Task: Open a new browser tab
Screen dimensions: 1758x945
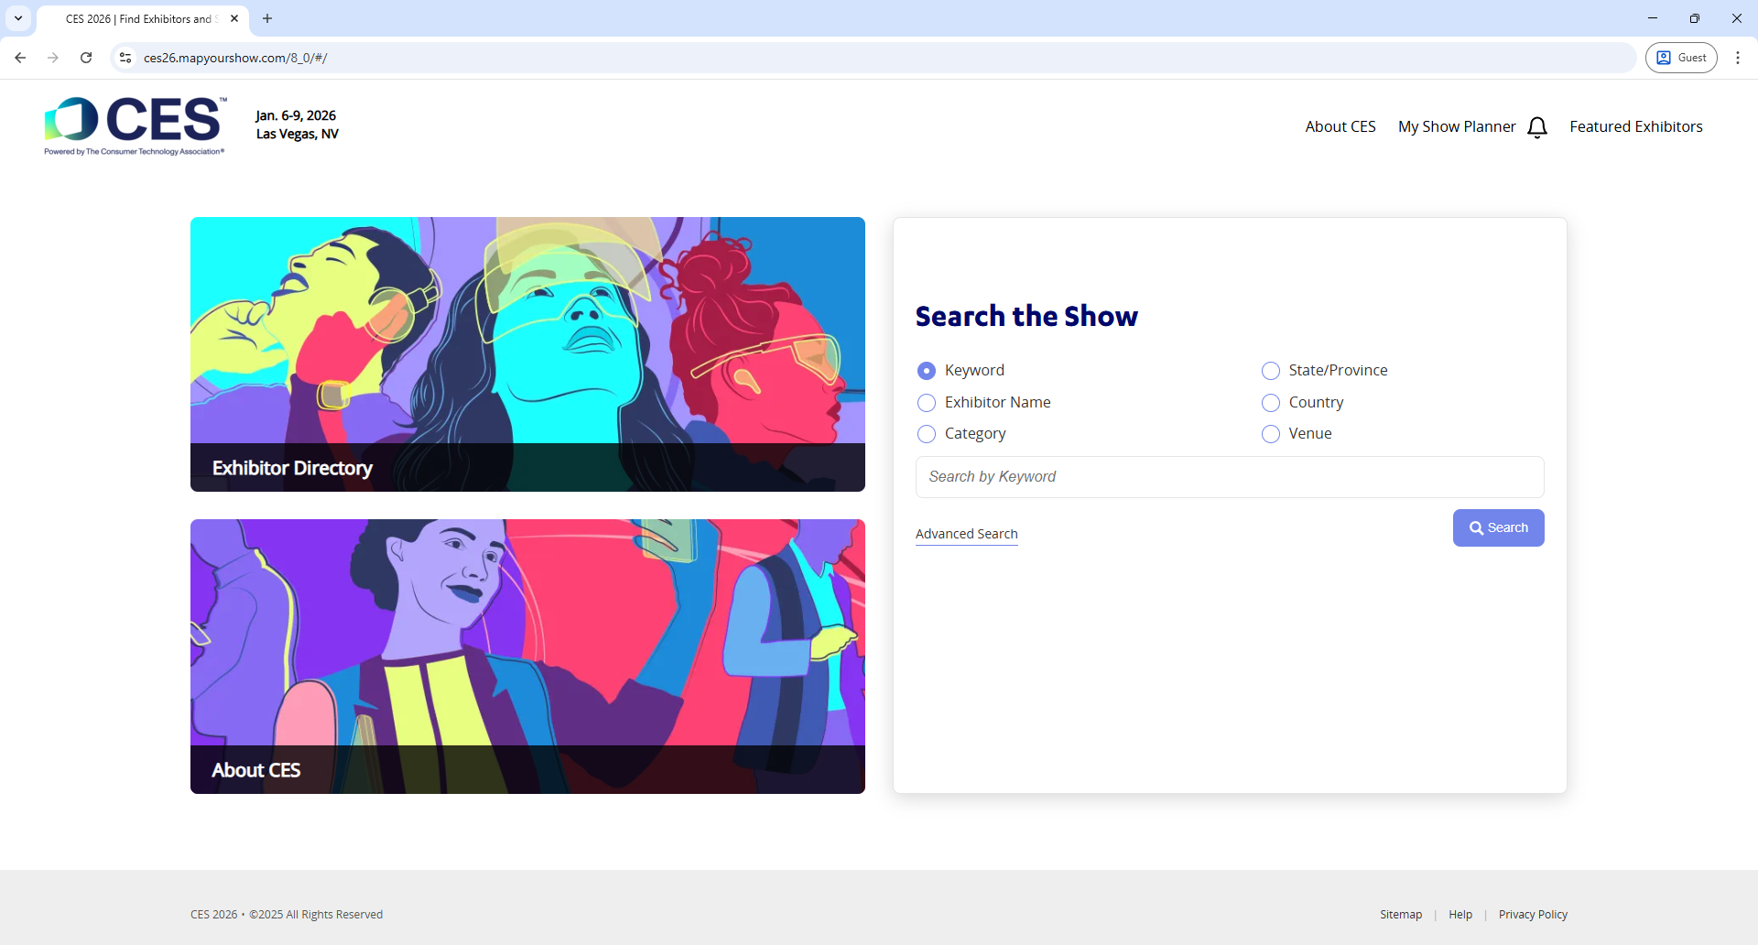Action: pos(267,18)
